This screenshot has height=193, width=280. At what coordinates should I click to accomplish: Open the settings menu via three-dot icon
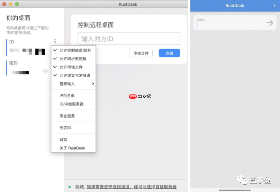click(55, 41)
